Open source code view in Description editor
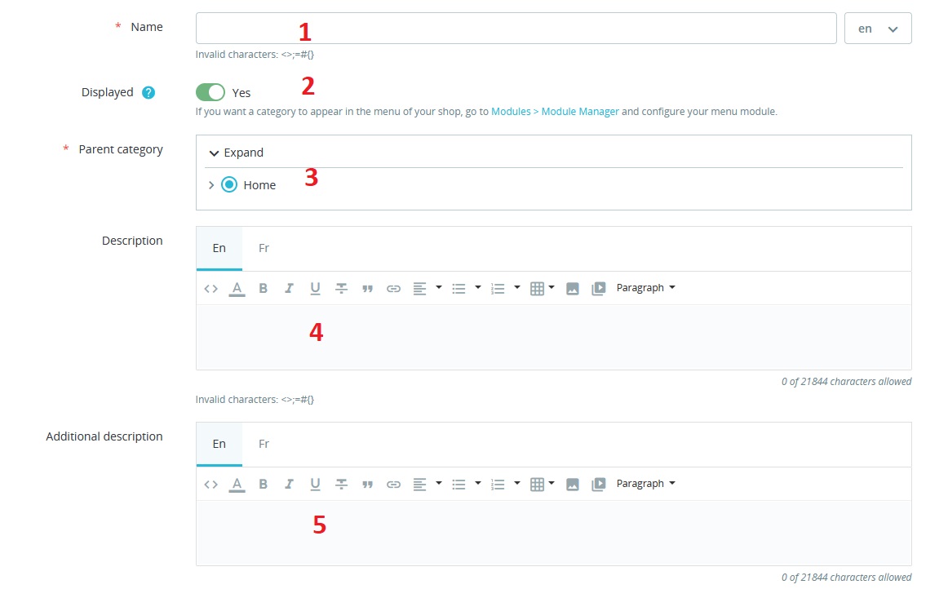 pyautogui.click(x=210, y=288)
